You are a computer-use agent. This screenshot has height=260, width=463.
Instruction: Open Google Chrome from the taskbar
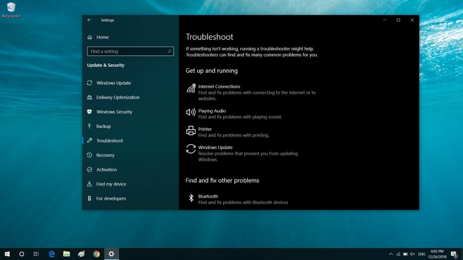pyautogui.click(x=96, y=254)
